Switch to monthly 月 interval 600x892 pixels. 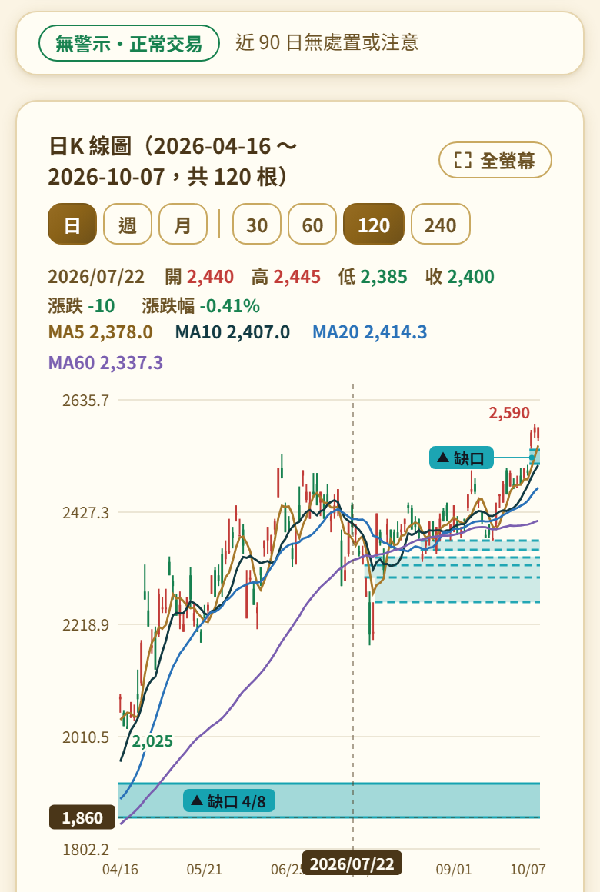point(183,224)
